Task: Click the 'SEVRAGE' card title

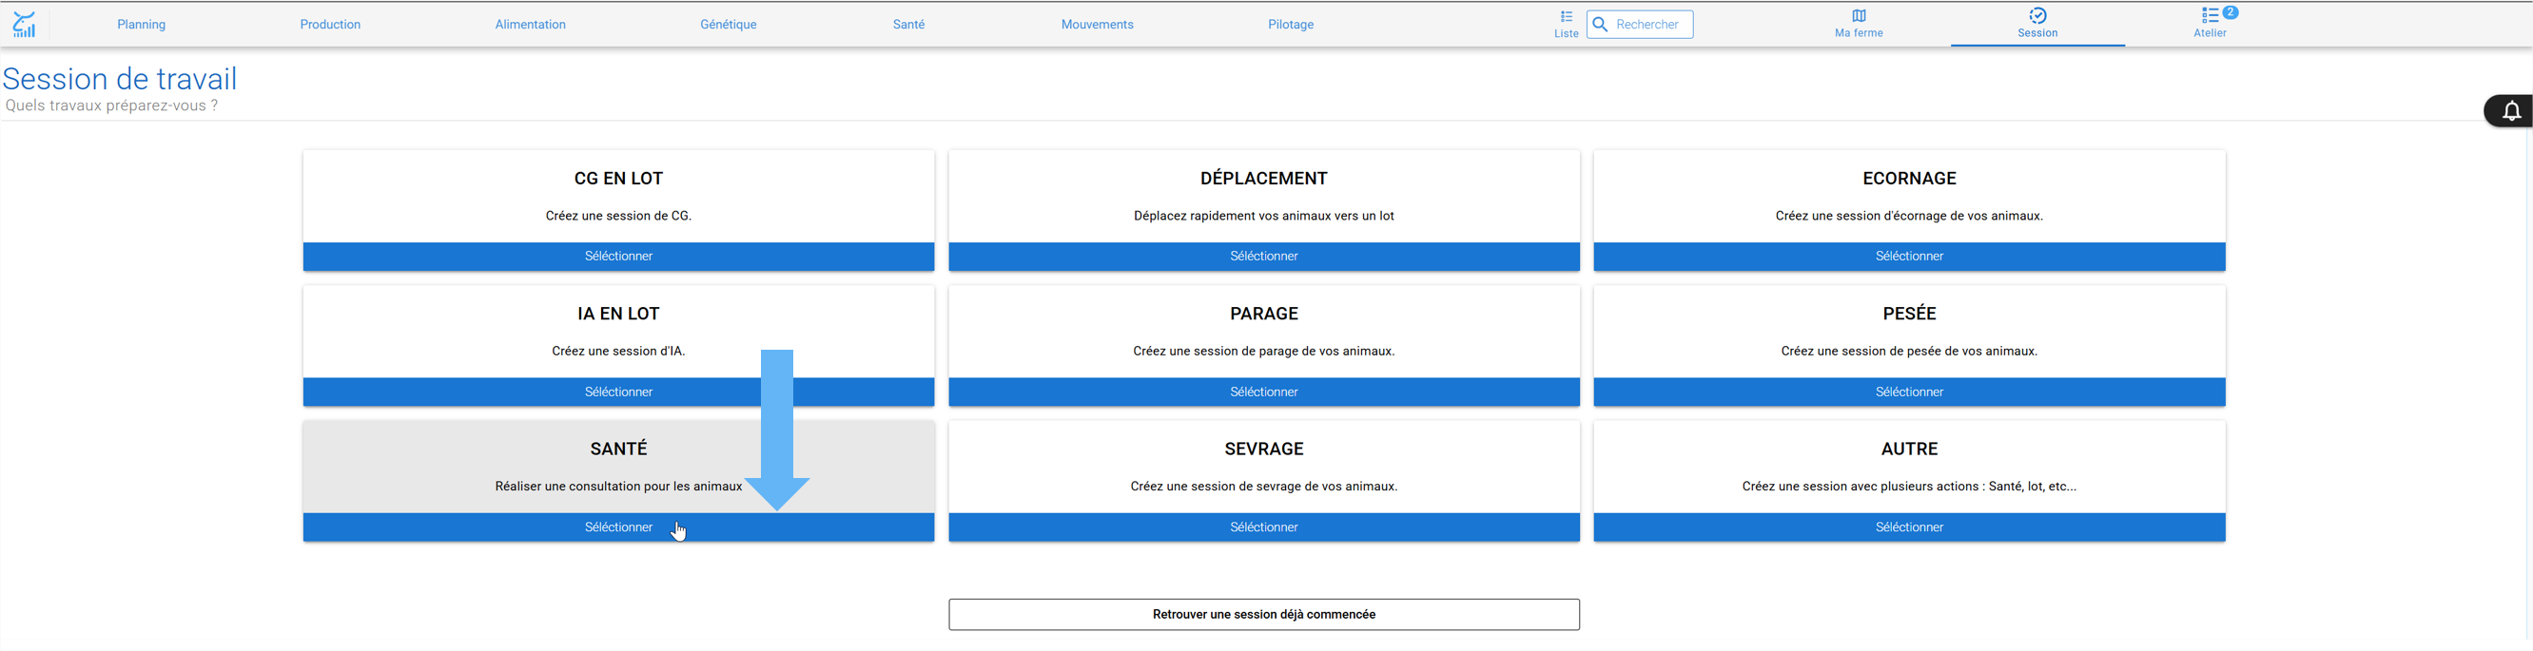Action: tap(1263, 450)
